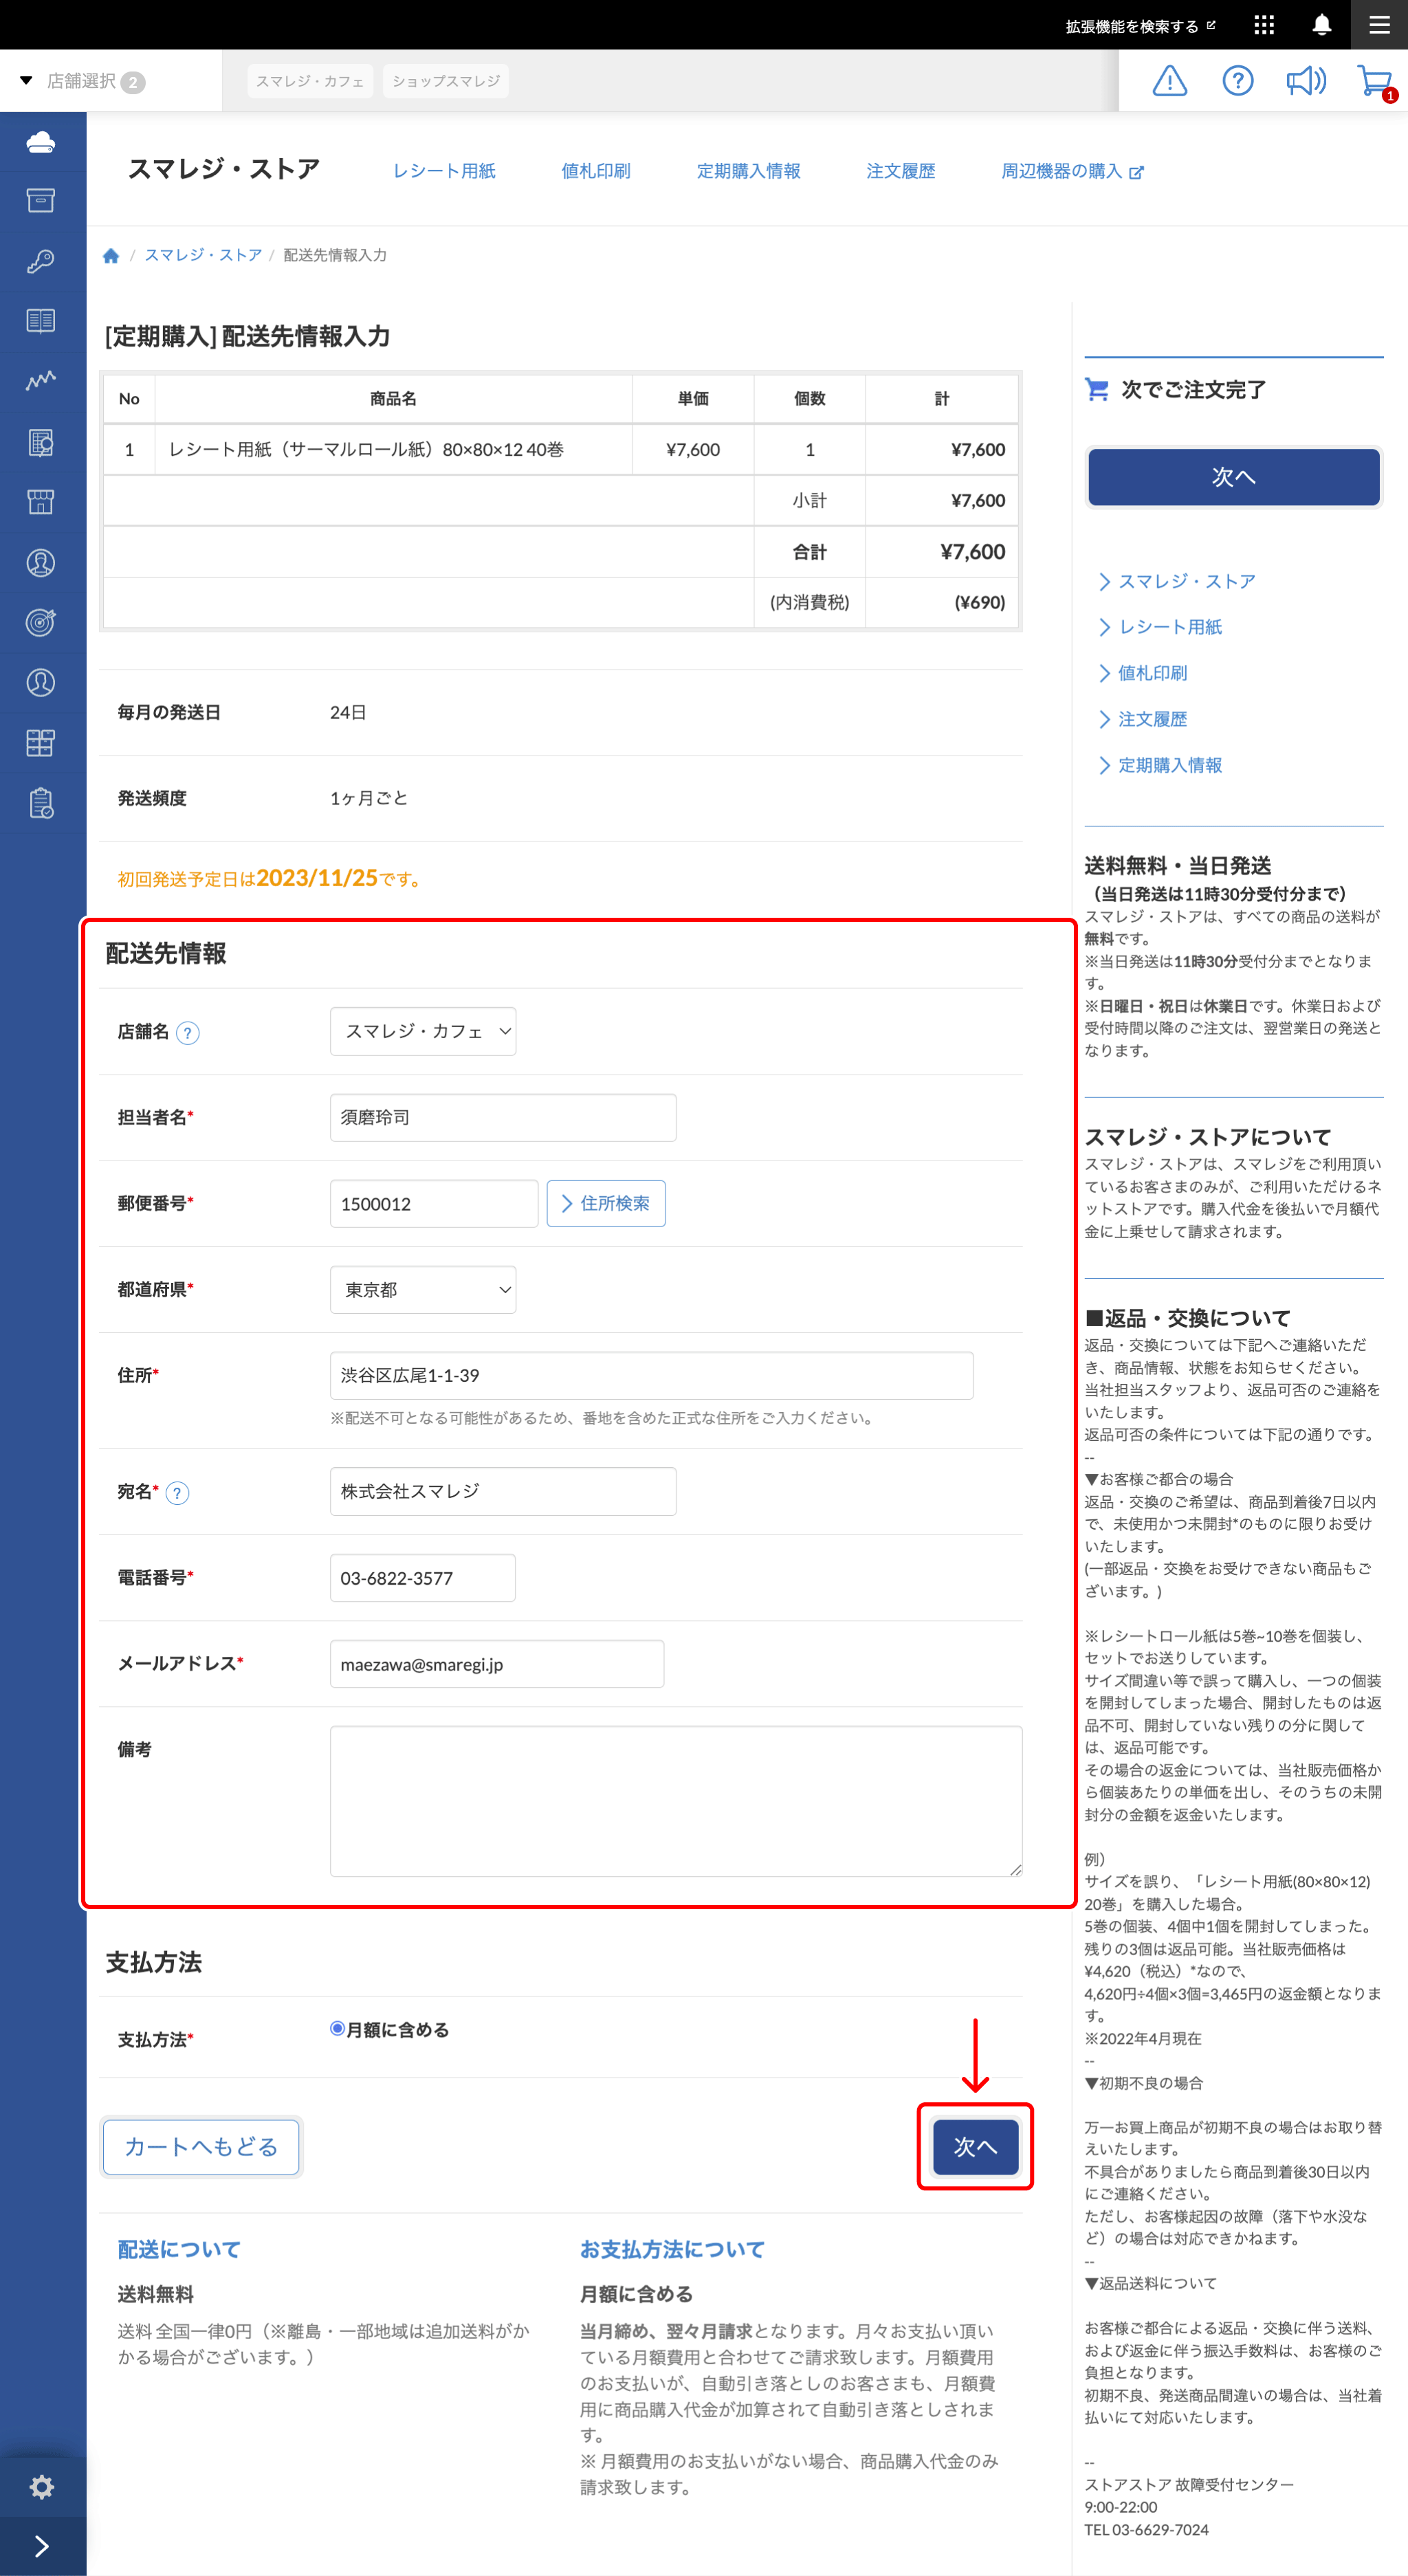This screenshot has height=2576, width=1408.
Task: Click the 次へ button below payment method
Action: click(x=975, y=2146)
